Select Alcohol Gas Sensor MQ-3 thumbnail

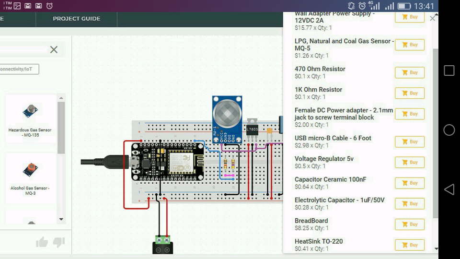coord(30,177)
